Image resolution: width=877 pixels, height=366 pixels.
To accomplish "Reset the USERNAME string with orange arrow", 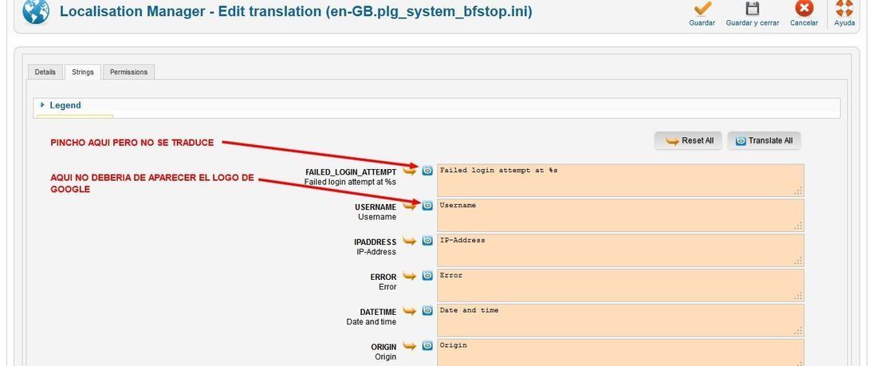I will pyautogui.click(x=410, y=206).
